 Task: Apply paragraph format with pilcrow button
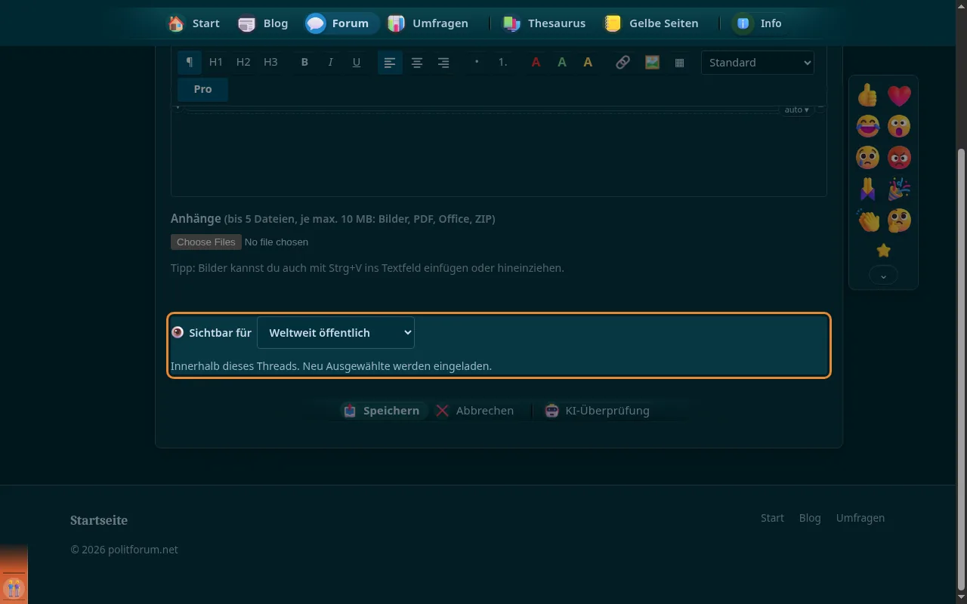click(x=190, y=62)
